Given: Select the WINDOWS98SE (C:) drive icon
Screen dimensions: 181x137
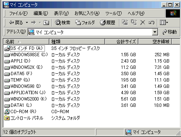Looking at the screenshot, I should click(7, 55).
